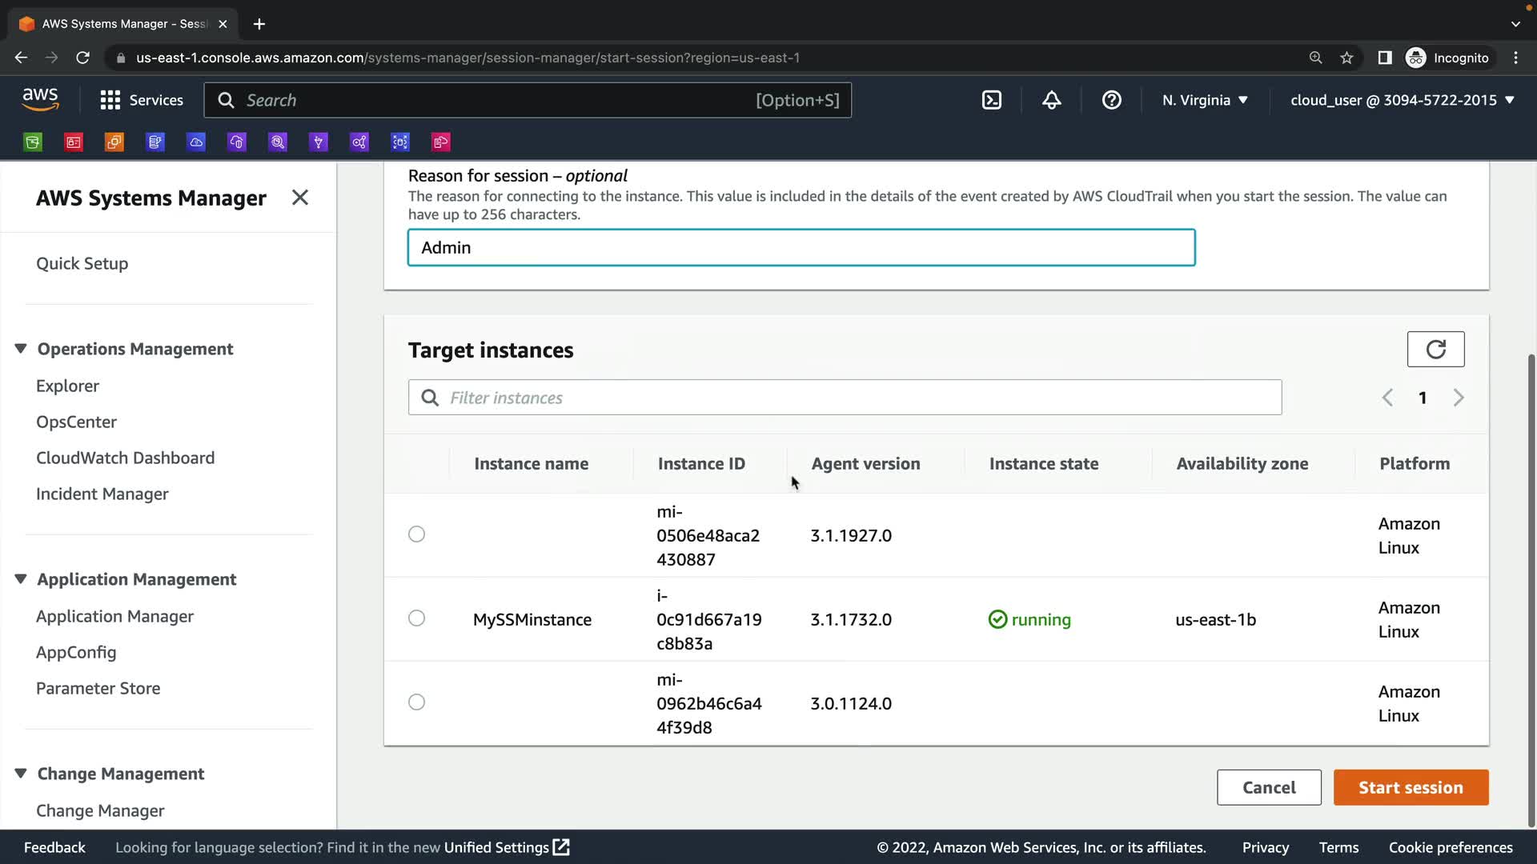
Task: Open the green S3 bucket shortcut
Action: [x=33, y=142]
